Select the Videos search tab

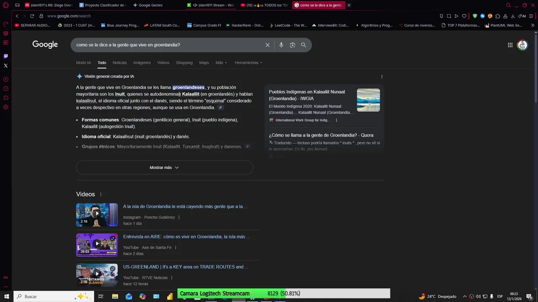[x=163, y=62]
